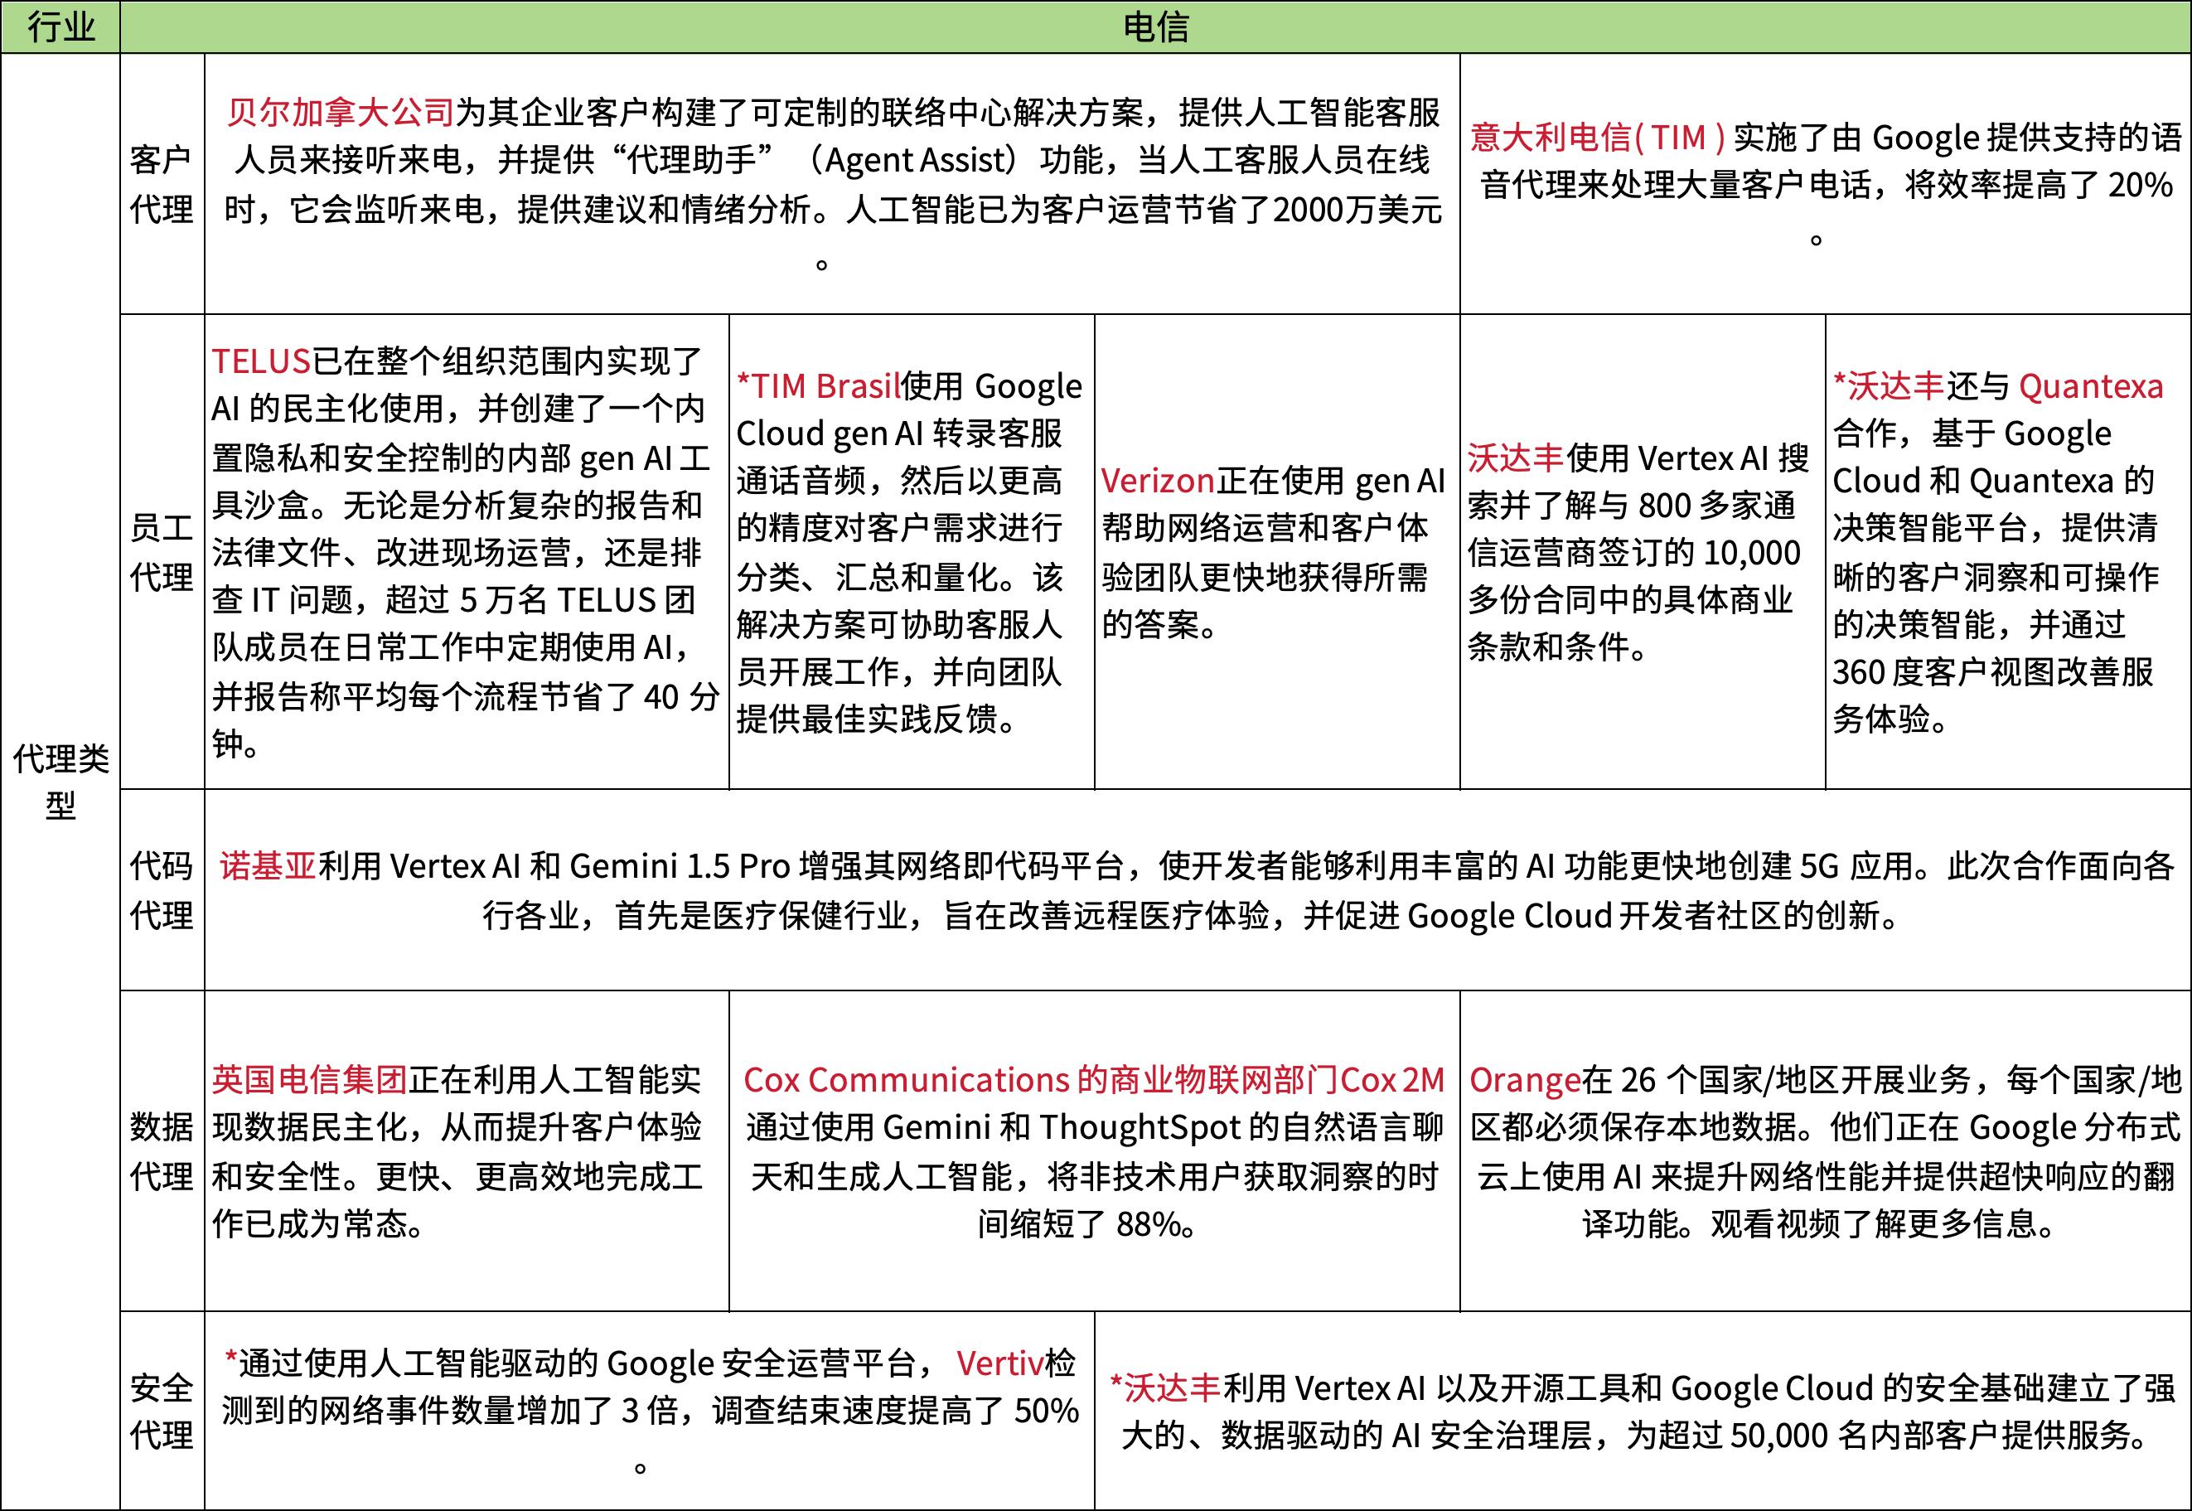Select the red Orange company name
The height and width of the screenshot is (1511, 2192).
pyautogui.click(x=1525, y=1080)
